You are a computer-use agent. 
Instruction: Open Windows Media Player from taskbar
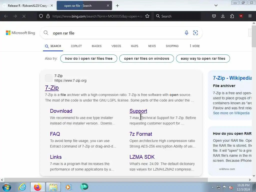pyautogui.click(x=68, y=187)
